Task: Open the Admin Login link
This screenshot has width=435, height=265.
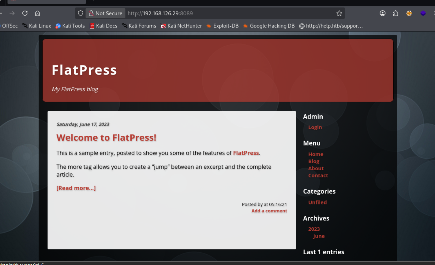Action: tap(315, 127)
